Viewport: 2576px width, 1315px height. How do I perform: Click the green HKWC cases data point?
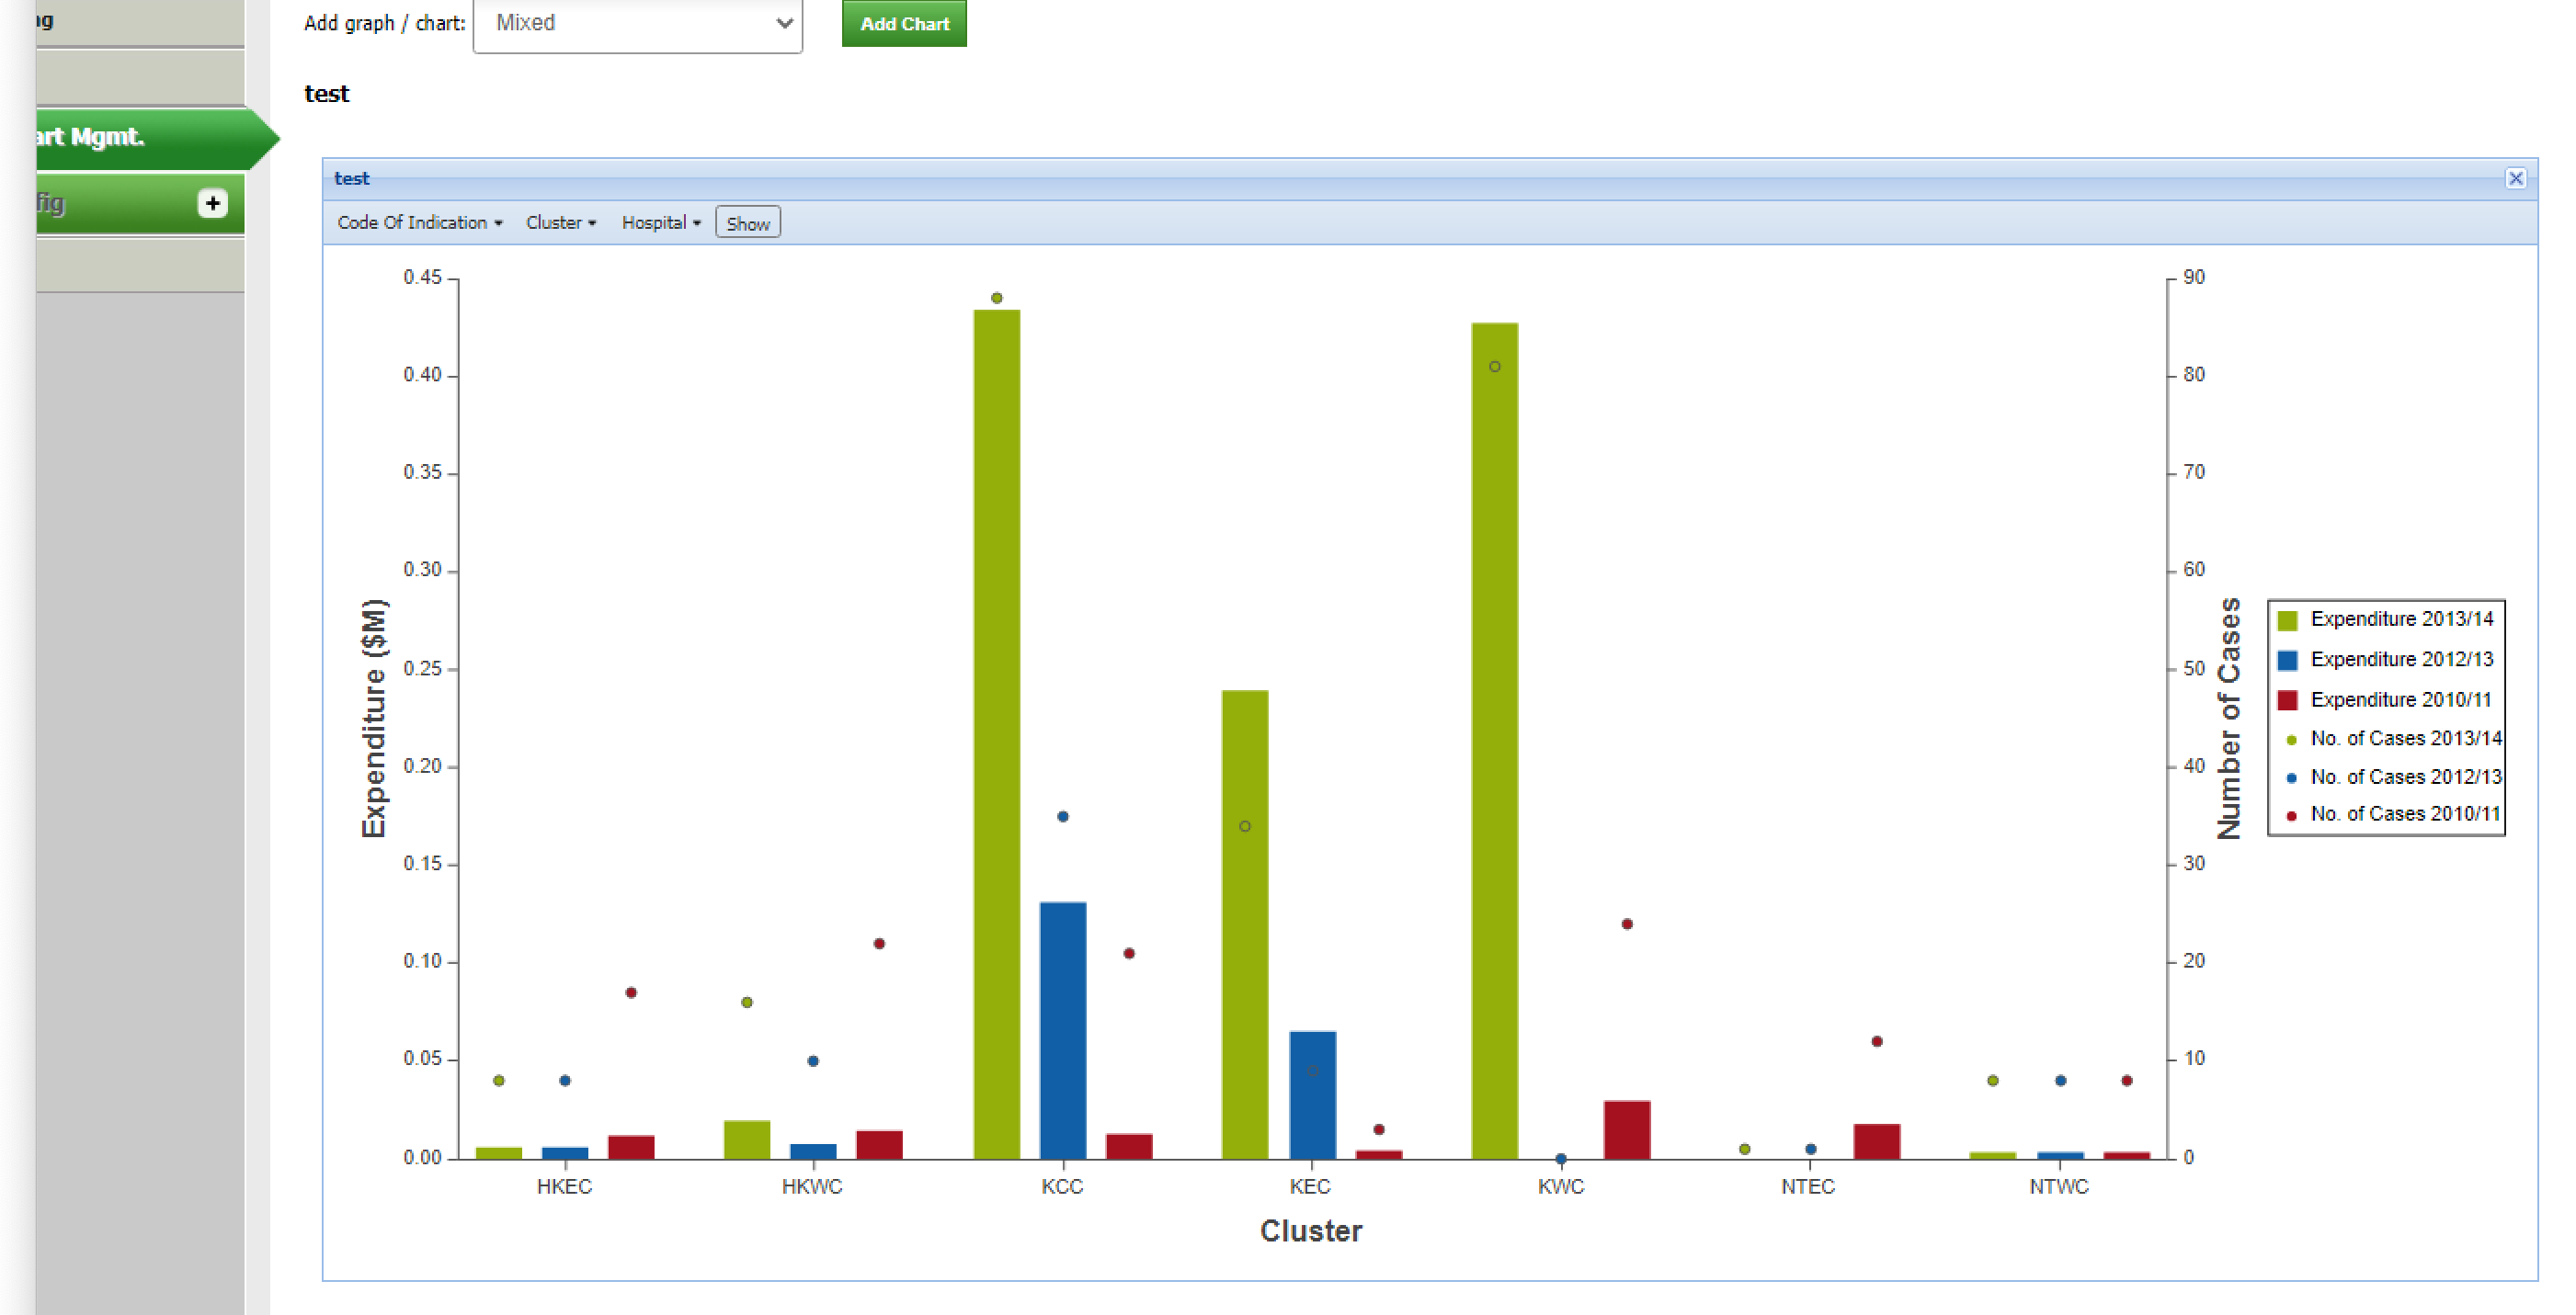click(x=746, y=1003)
